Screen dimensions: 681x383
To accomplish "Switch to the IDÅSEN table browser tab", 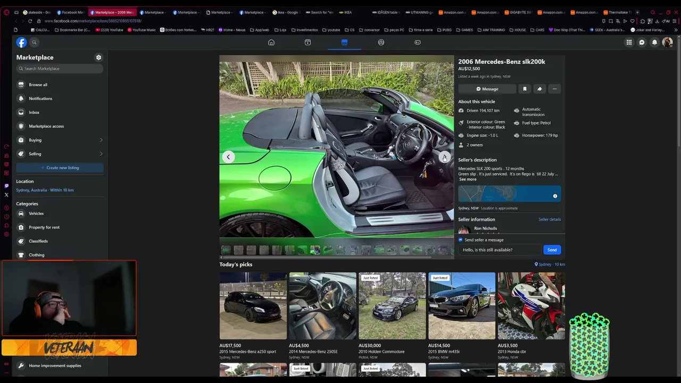I will coord(386,12).
